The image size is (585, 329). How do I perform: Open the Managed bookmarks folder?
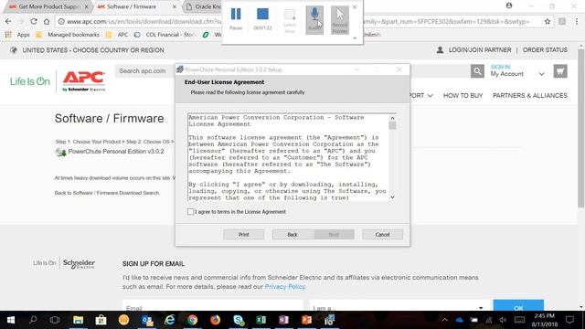[68, 35]
